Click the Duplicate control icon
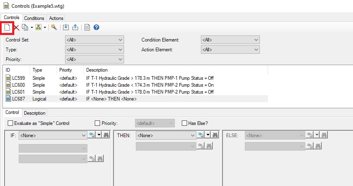Image resolution: width=353 pixels, height=186 pixels. [x=25, y=27]
